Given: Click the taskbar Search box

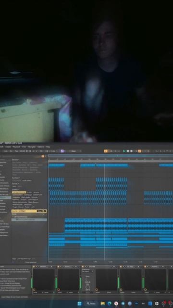Looking at the screenshot, I should 91,304.
